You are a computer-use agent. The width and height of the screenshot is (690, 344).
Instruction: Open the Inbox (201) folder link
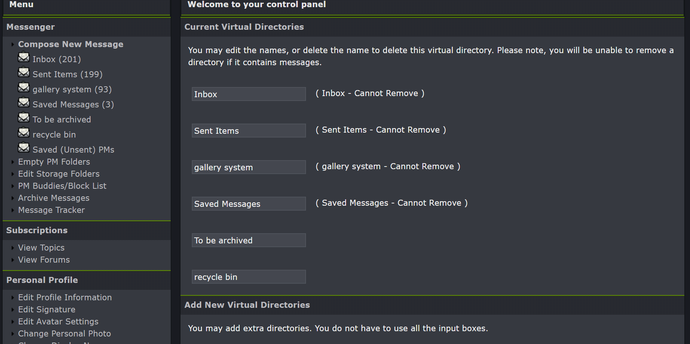[57, 59]
